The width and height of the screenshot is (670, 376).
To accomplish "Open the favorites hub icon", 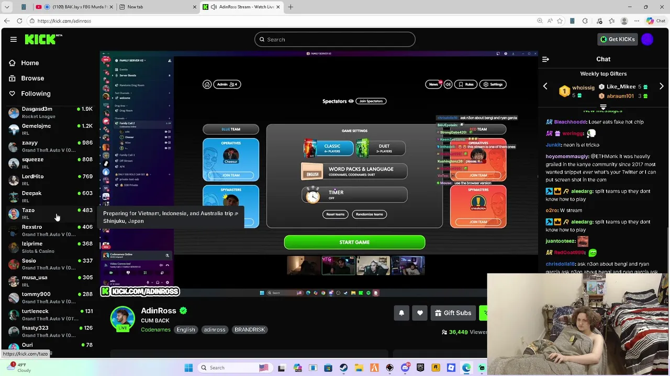I will click(x=611, y=21).
